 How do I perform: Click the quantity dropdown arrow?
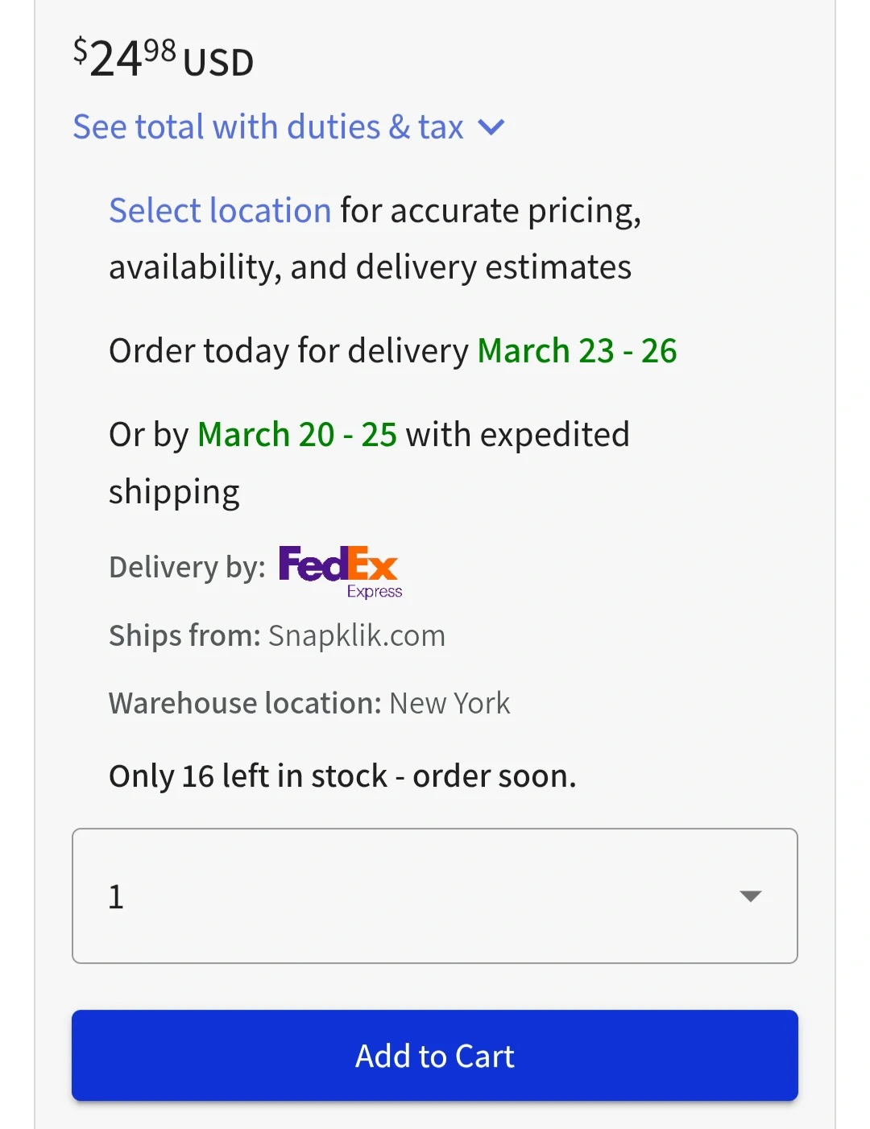[750, 896]
